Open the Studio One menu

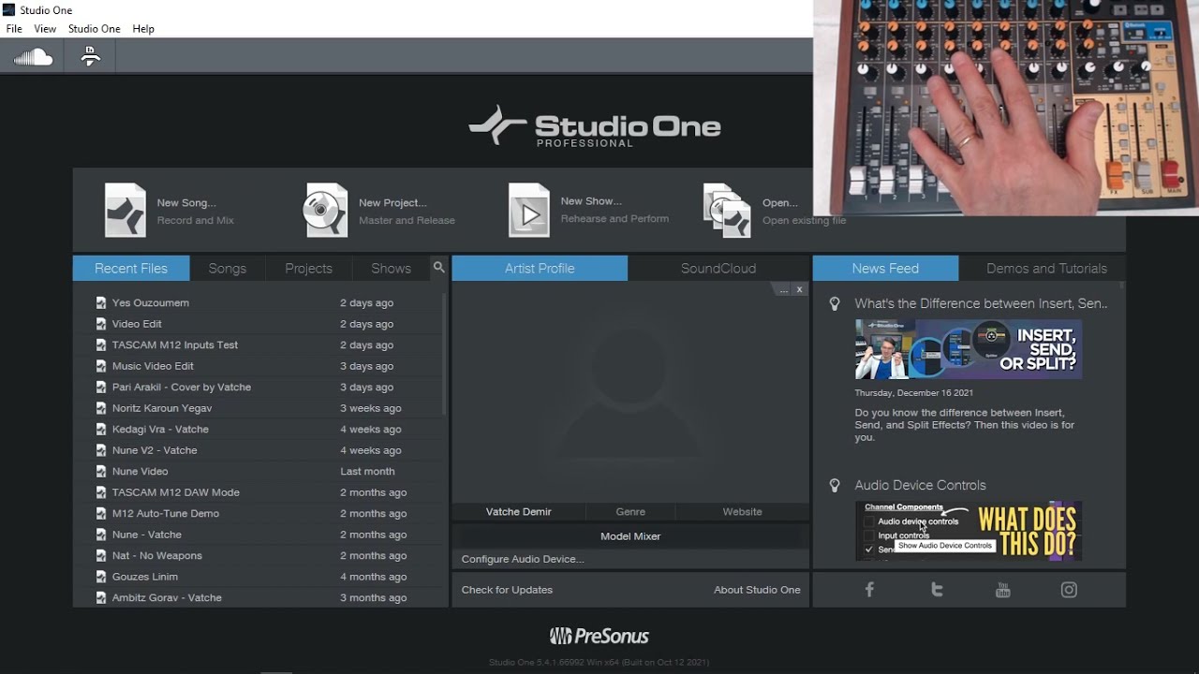[95, 29]
